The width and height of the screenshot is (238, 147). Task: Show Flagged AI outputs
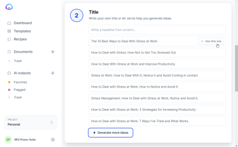tap(19, 90)
